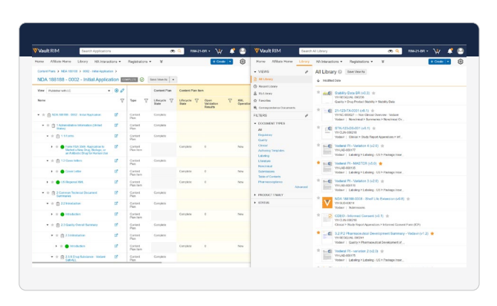Click the edit pencil icon next to FILTERS
497x306 pixels.
point(307,116)
